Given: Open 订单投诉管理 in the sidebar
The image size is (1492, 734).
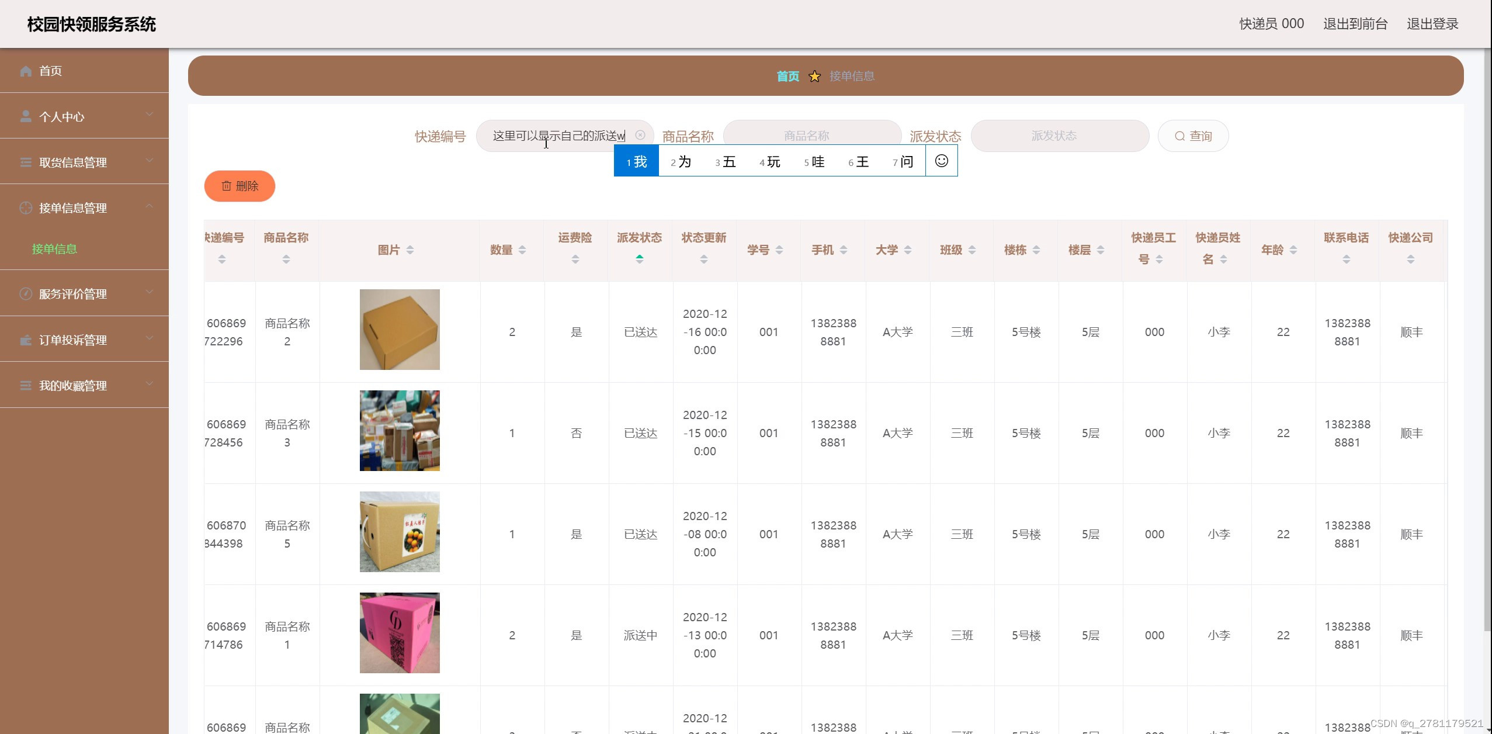Looking at the screenshot, I should point(84,340).
